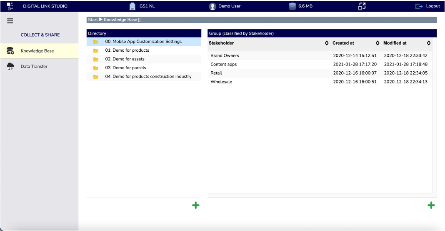
Task: Select 03. Demo for parcels directory
Action: (x=144, y=68)
